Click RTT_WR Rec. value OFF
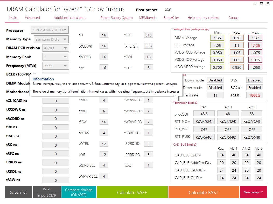Viewport: 273px width, 204px height. (x=204, y=129)
